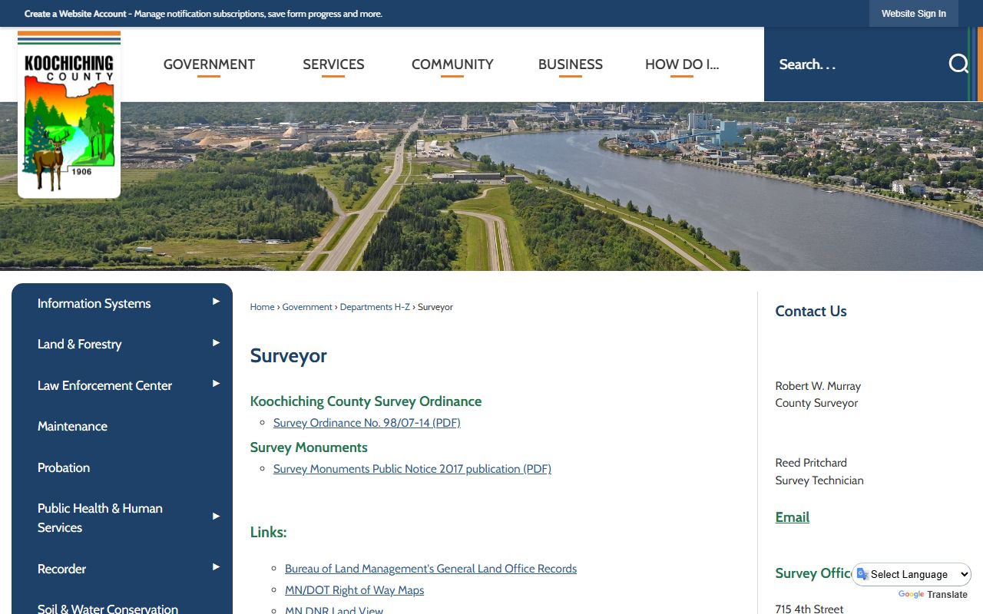Open MN/DOT Right of Way Maps link
The height and width of the screenshot is (614, 983).
point(354,590)
